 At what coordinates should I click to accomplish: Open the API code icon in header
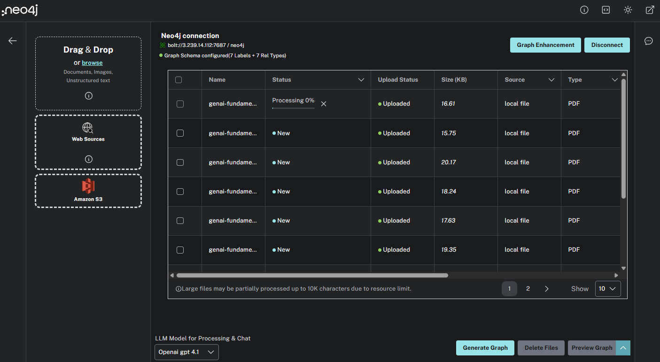(606, 10)
